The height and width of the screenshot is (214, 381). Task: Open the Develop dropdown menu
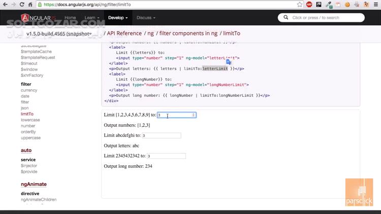point(118,18)
